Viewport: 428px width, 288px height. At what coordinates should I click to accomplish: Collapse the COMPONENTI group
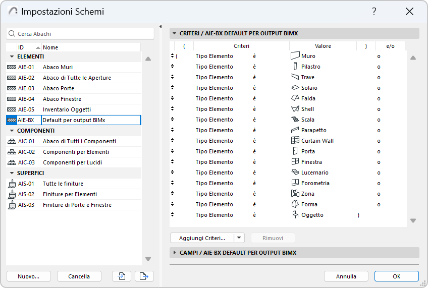[x=12, y=131]
